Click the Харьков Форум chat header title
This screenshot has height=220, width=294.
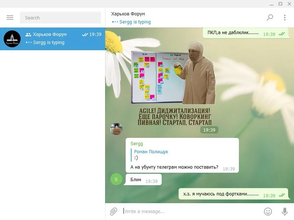coord(128,14)
